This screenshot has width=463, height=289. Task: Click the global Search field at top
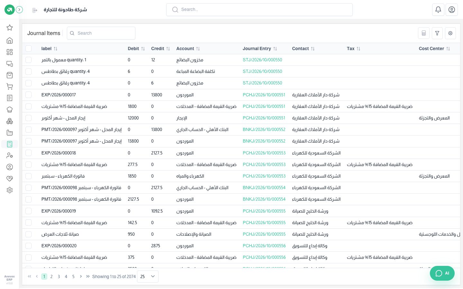tap(259, 10)
